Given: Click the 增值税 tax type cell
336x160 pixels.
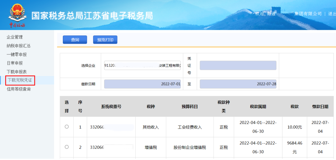Looking at the screenshot, I should click(x=151, y=148).
